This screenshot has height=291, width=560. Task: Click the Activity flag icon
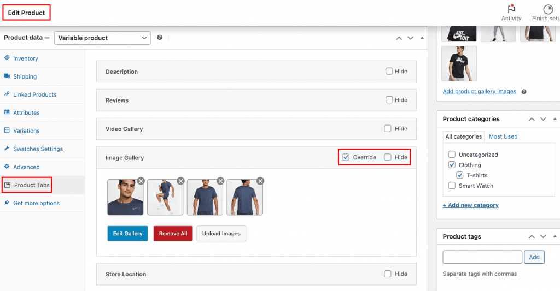pos(511,9)
